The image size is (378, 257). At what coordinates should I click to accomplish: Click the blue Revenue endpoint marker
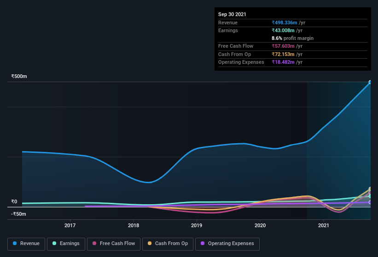tap(370, 82)
